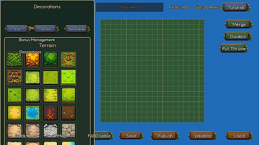259x145 pixels.
Task: Click the Back label
Action: point(20,136)
